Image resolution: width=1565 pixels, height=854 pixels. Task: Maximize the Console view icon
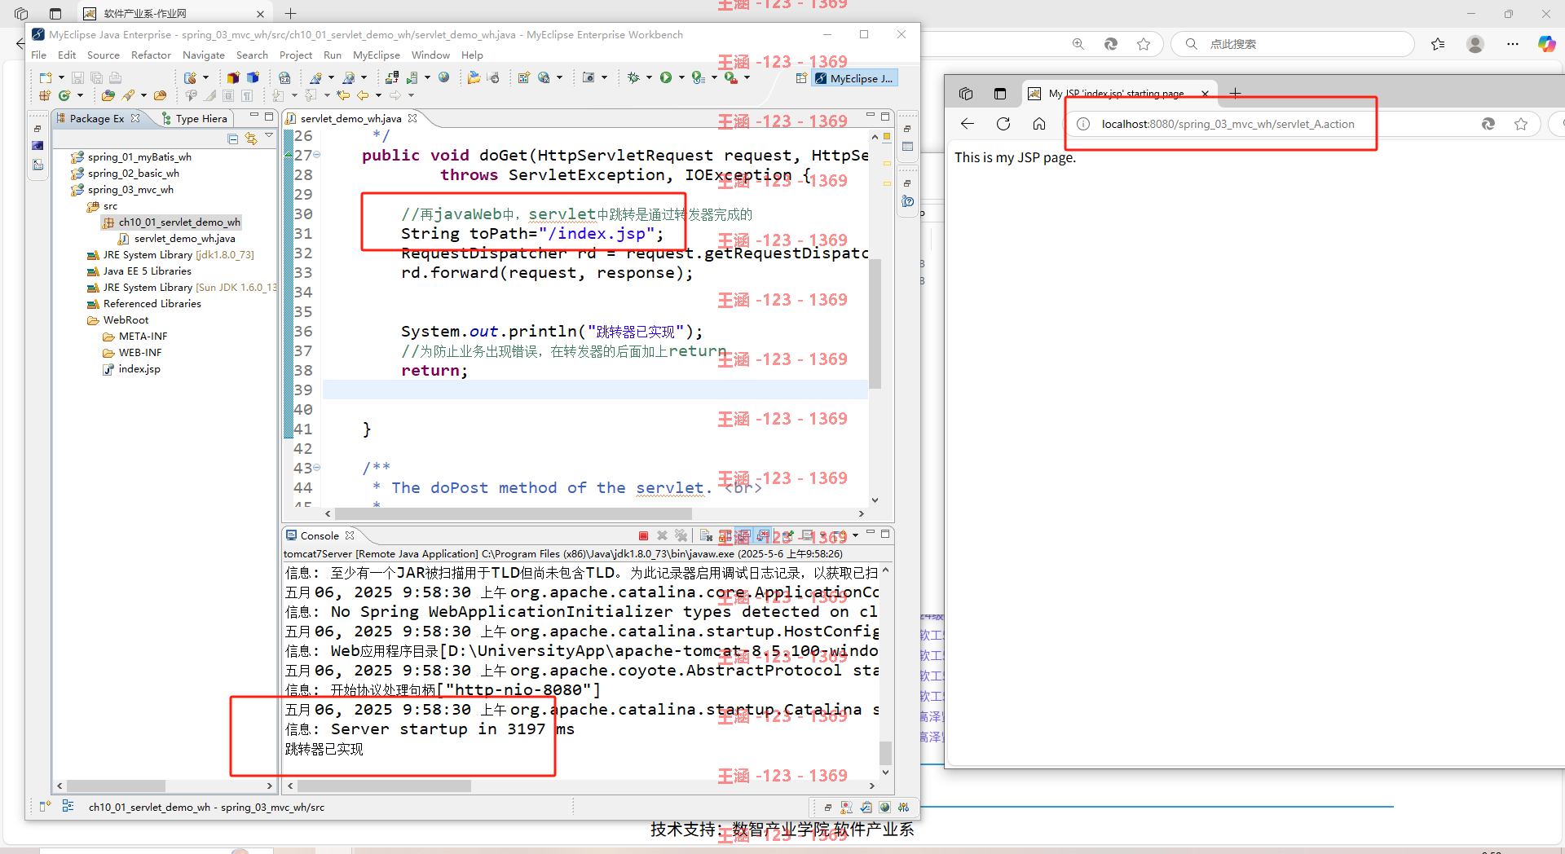tap(885, 534)
